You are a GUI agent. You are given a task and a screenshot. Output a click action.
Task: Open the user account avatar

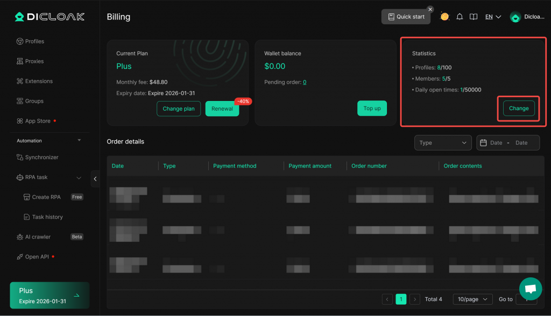click(x=515, y=17)
